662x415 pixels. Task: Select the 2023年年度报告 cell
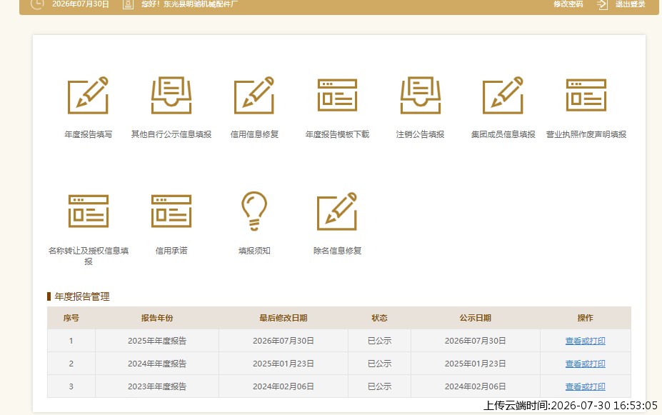pos(157,386)
